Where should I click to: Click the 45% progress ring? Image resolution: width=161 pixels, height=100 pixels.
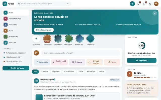pos(142,45)
